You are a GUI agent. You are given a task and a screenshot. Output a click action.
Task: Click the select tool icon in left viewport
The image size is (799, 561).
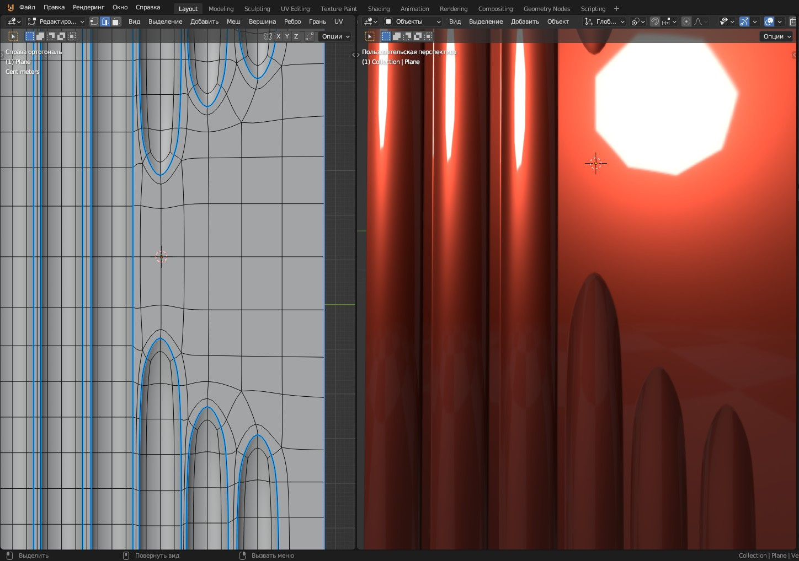click(x=13, y=36)
